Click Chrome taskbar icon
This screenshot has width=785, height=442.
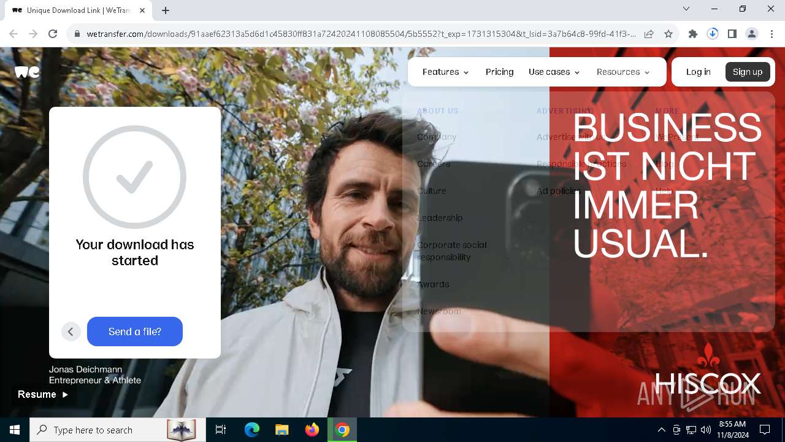[343, 430]
